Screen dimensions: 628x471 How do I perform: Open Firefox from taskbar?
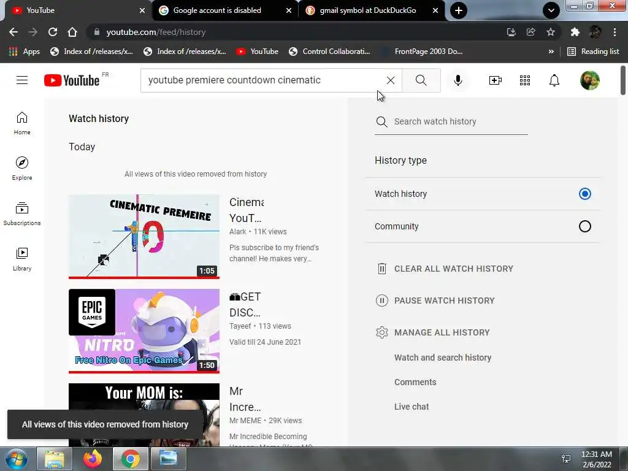click(93, 459)
